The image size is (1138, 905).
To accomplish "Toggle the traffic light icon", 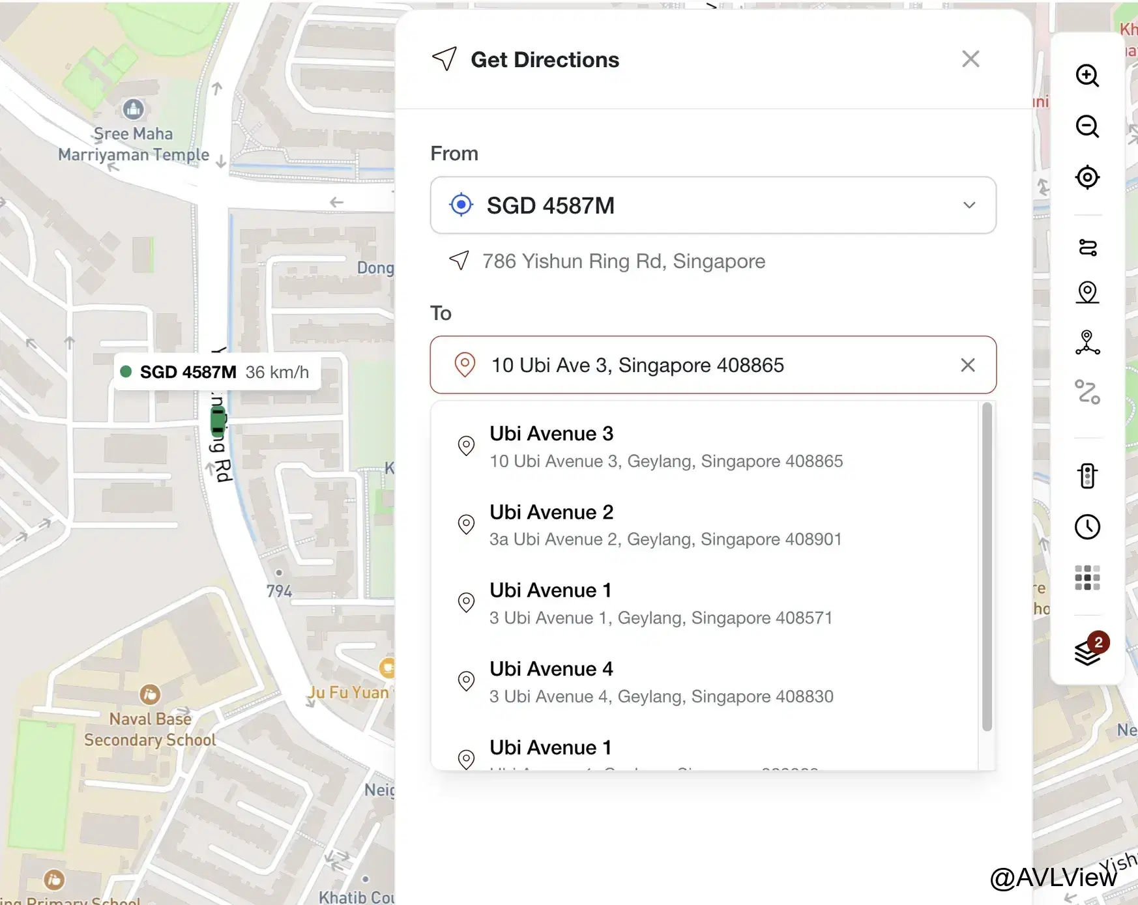I will (1087, 476).
